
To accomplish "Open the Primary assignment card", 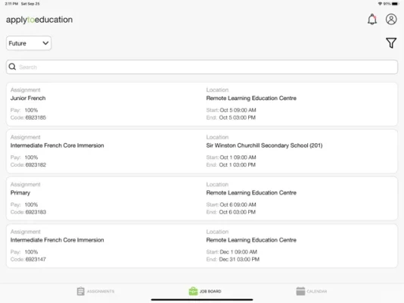I will (202, 198).
